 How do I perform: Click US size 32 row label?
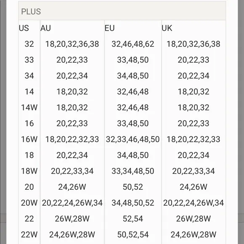click(x=29, y=44)
